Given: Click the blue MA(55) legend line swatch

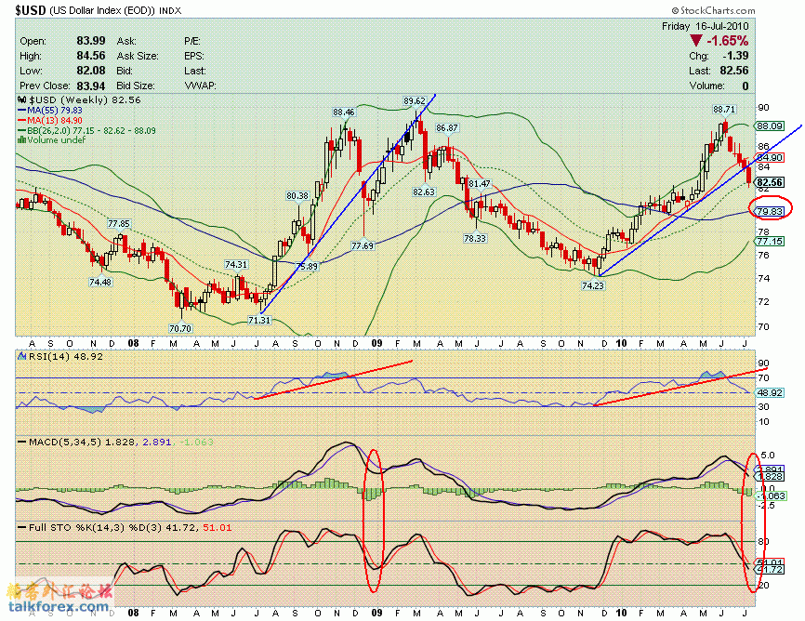Looking at the screenshot, I should tap(22, 110).
